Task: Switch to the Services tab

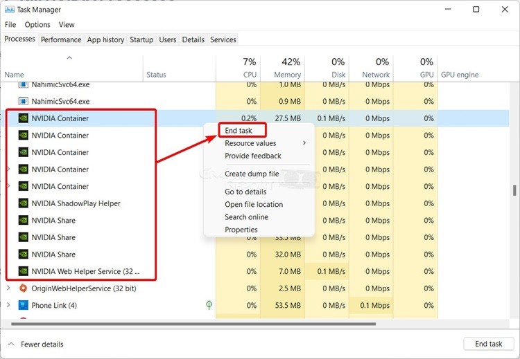Action: point(223,39)
